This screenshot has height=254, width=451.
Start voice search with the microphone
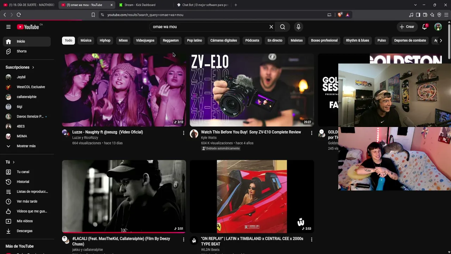coord(298,27)
